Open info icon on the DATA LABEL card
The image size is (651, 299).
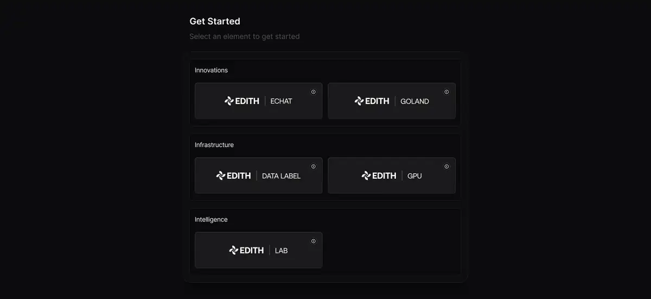tap(313, 167)
